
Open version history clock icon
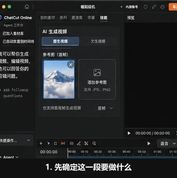(162, 7)
